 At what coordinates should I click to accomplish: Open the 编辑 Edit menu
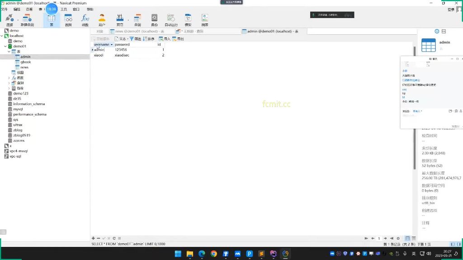tap(17, 9)
